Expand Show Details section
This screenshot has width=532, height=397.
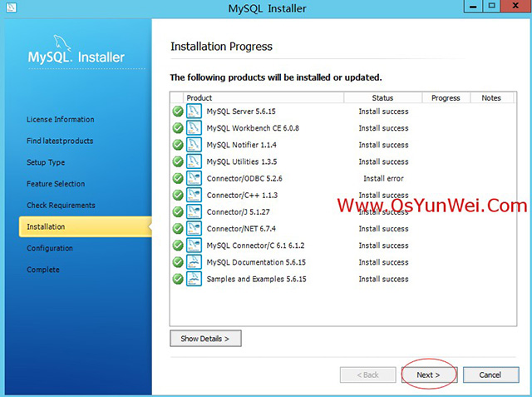(205, 338)
